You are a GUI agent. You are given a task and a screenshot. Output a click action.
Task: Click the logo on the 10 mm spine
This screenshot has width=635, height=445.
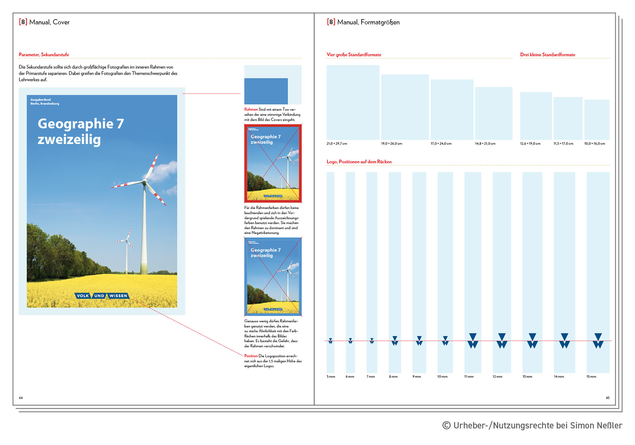[445, 341]
